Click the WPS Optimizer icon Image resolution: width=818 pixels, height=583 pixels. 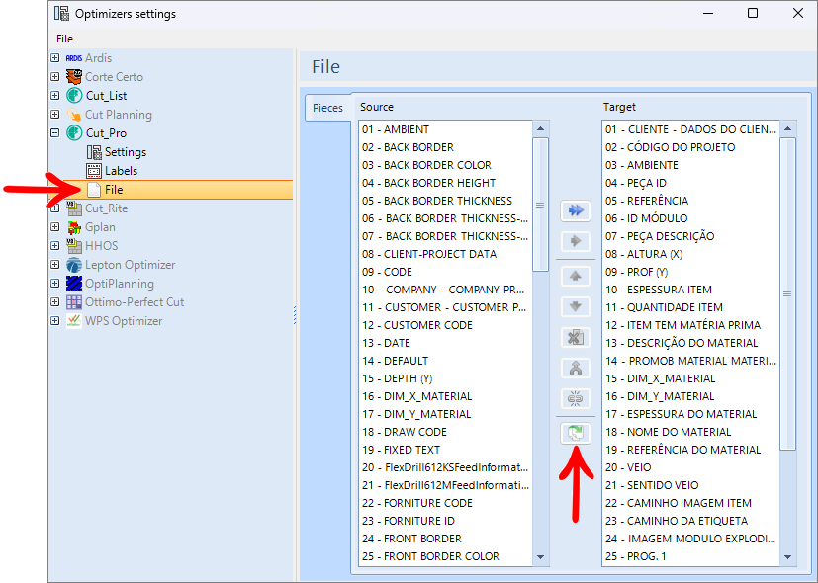click(x=74, y=321)
